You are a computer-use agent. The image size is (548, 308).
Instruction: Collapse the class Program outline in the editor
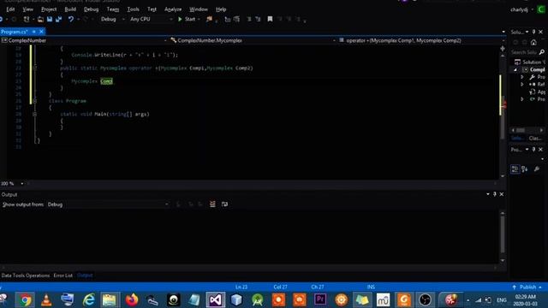(x=34, y=101)
